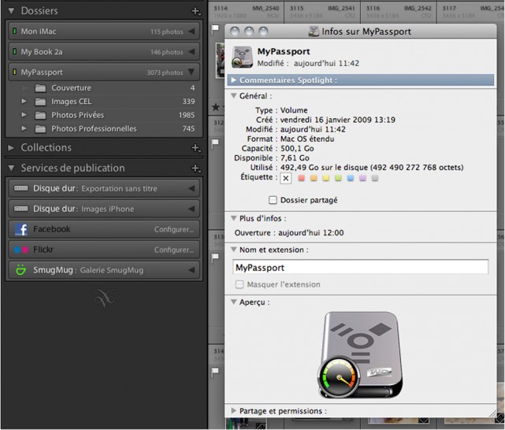505x430 pixels.
Task: Click the Disponible value 7,61 Go
Action: click(295, 158)
